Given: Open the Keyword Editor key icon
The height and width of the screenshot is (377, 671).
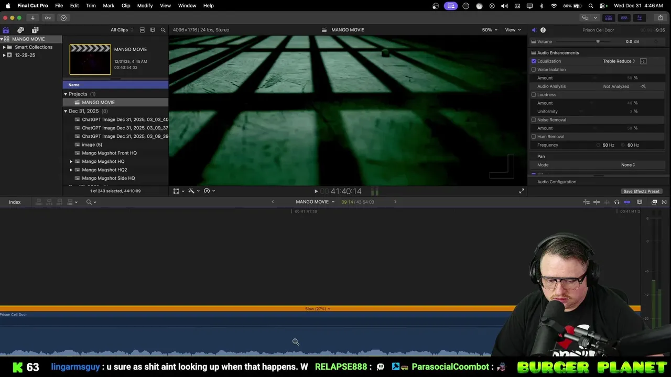Looking at the screenshot, I should click(x=48, y=18).
